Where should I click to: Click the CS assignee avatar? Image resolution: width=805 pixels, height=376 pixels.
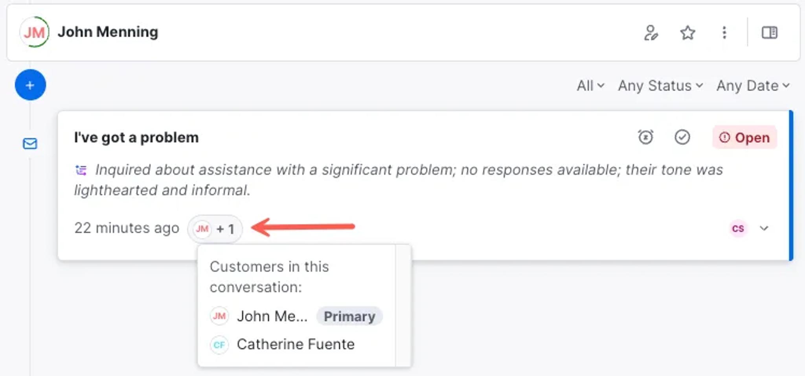[738, 229]
